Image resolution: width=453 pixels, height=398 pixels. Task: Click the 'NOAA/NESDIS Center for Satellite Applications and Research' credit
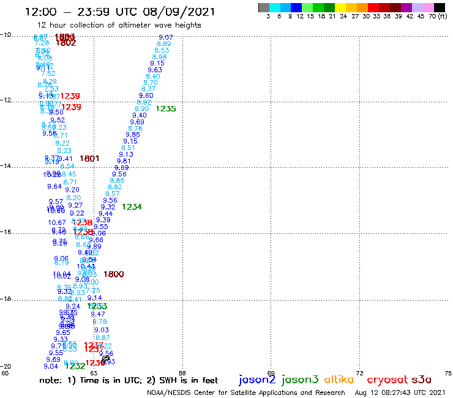click(246, 392)
